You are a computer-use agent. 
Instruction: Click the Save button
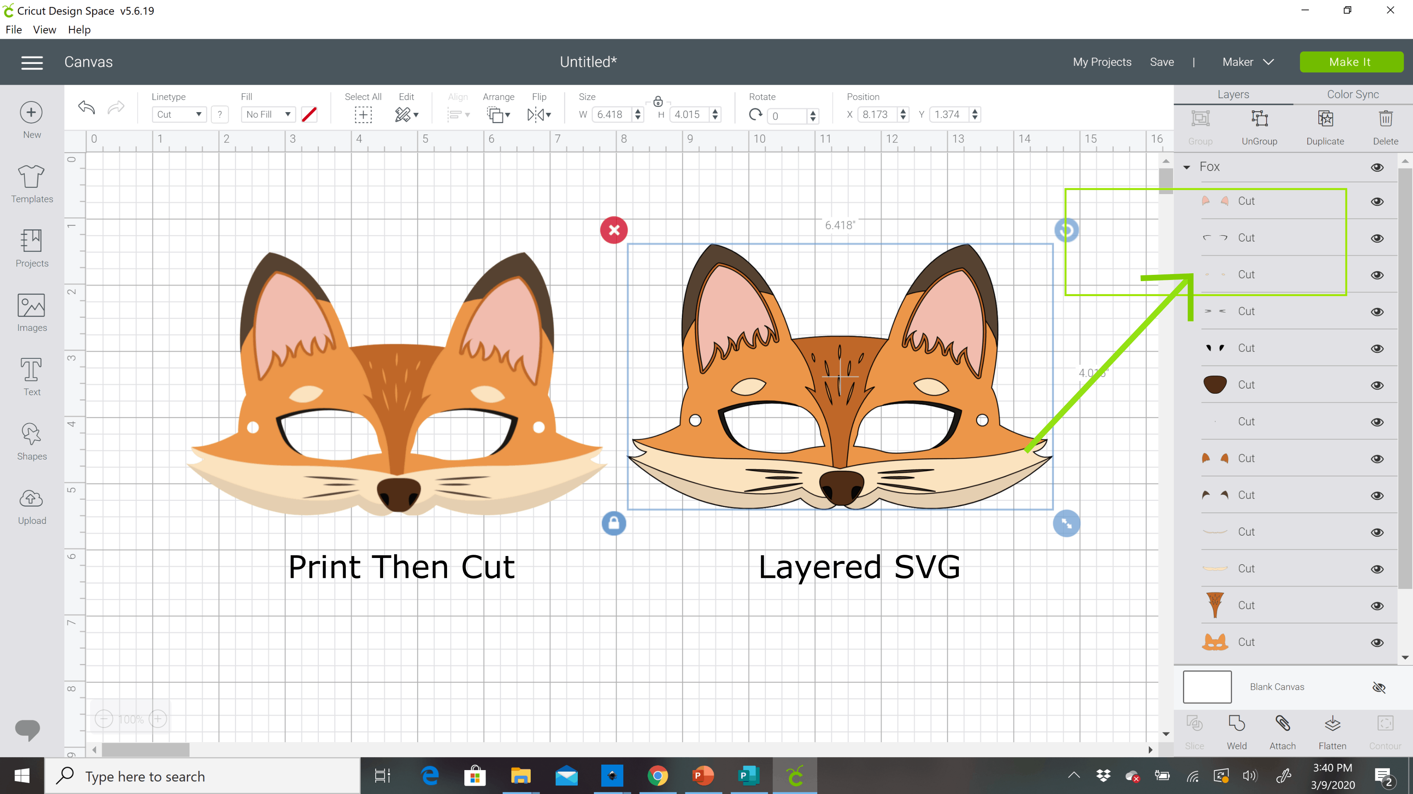(x=1162, y=62)
